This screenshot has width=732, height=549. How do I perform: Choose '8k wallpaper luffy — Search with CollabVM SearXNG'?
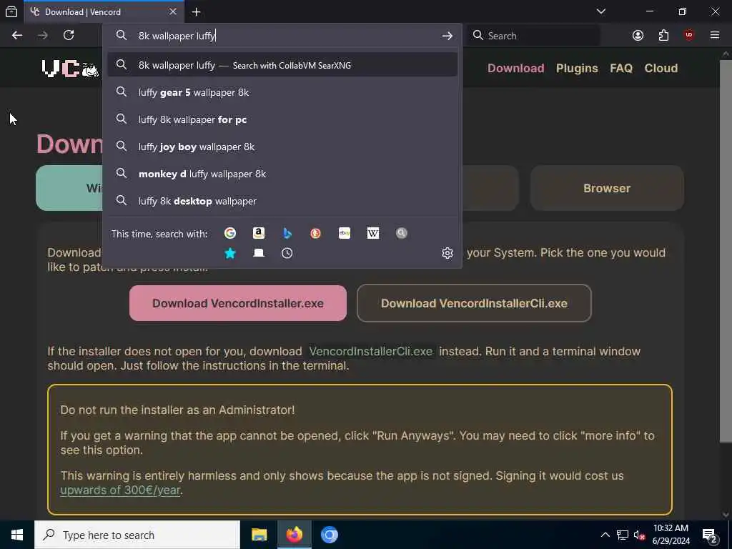(282, 65)
